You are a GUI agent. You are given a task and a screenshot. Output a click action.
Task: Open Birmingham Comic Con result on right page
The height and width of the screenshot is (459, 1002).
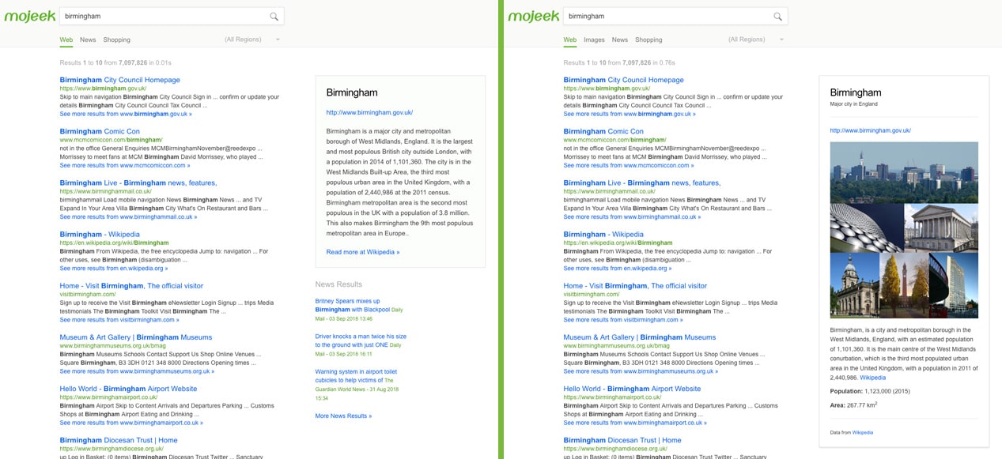click(x=603, y=131)
